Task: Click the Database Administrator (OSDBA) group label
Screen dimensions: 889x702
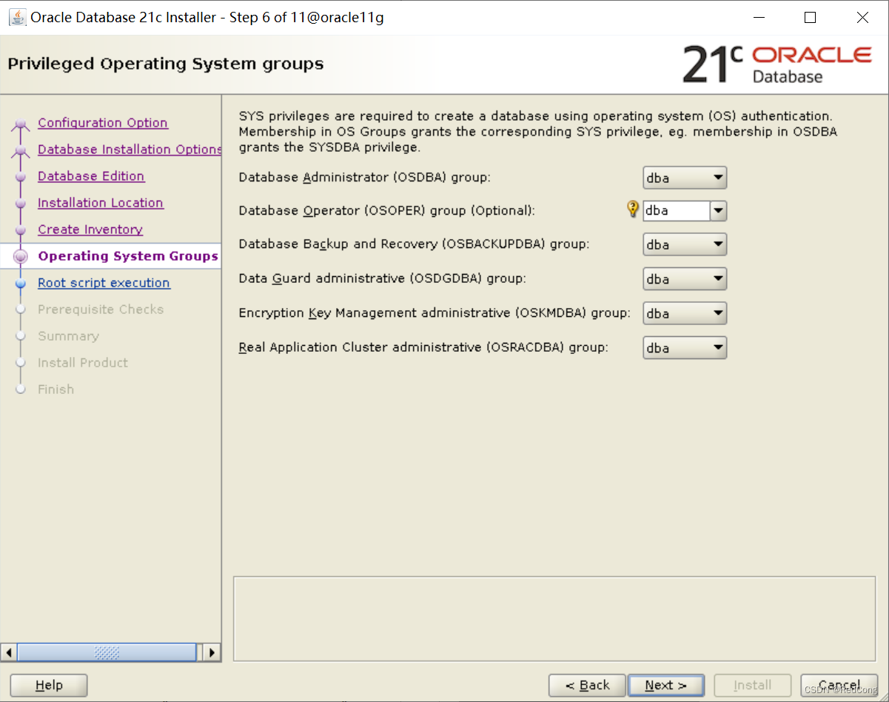Action: point(365,178)
